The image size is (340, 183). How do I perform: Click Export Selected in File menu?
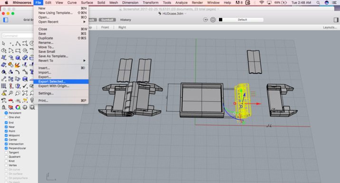61,81
